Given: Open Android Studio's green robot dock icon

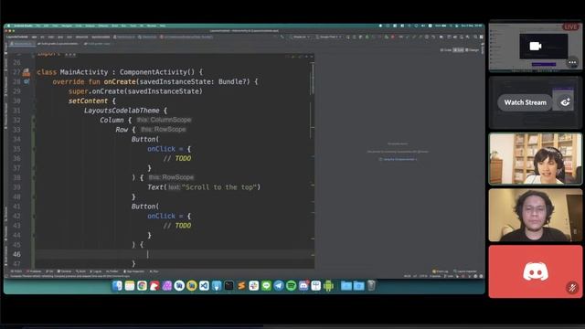Looking at the screenshot, I should click(328, 286).
